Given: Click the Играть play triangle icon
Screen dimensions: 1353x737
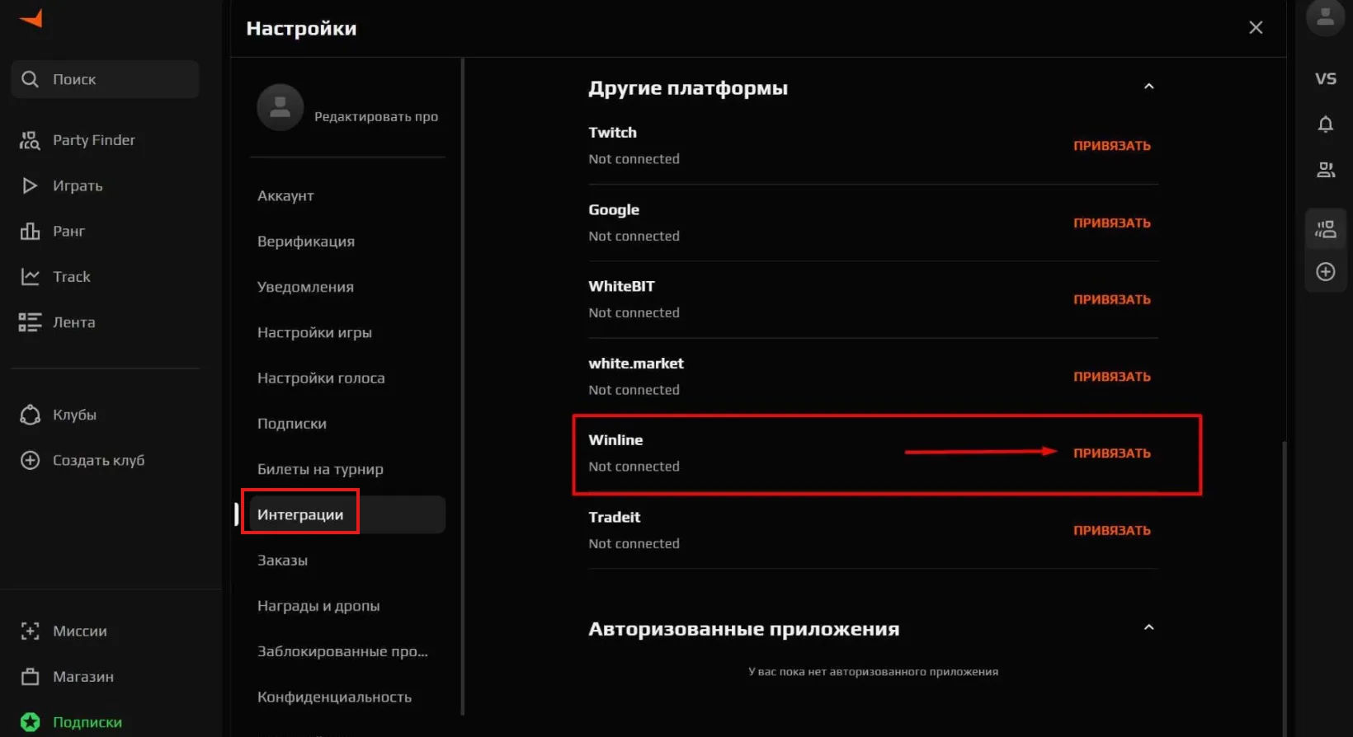Looking at the screenshot, I should coord(30,185).
